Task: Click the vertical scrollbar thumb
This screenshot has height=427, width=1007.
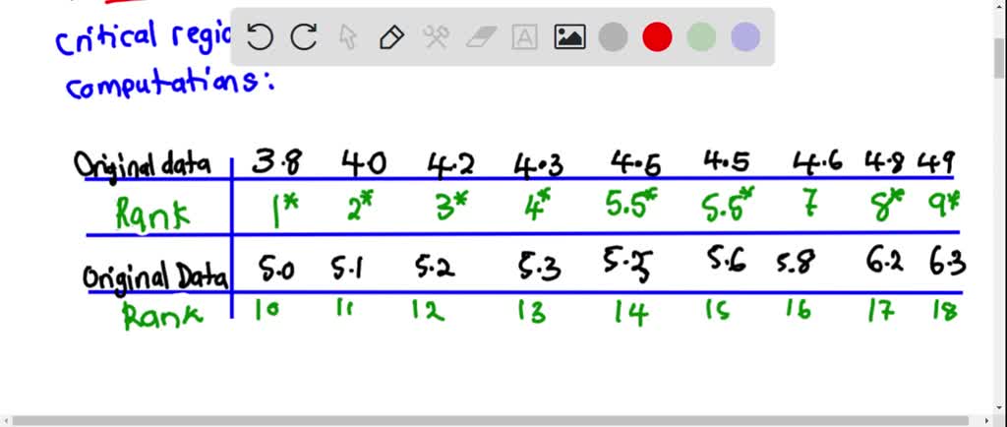Action: click(x=1000, y=56)
